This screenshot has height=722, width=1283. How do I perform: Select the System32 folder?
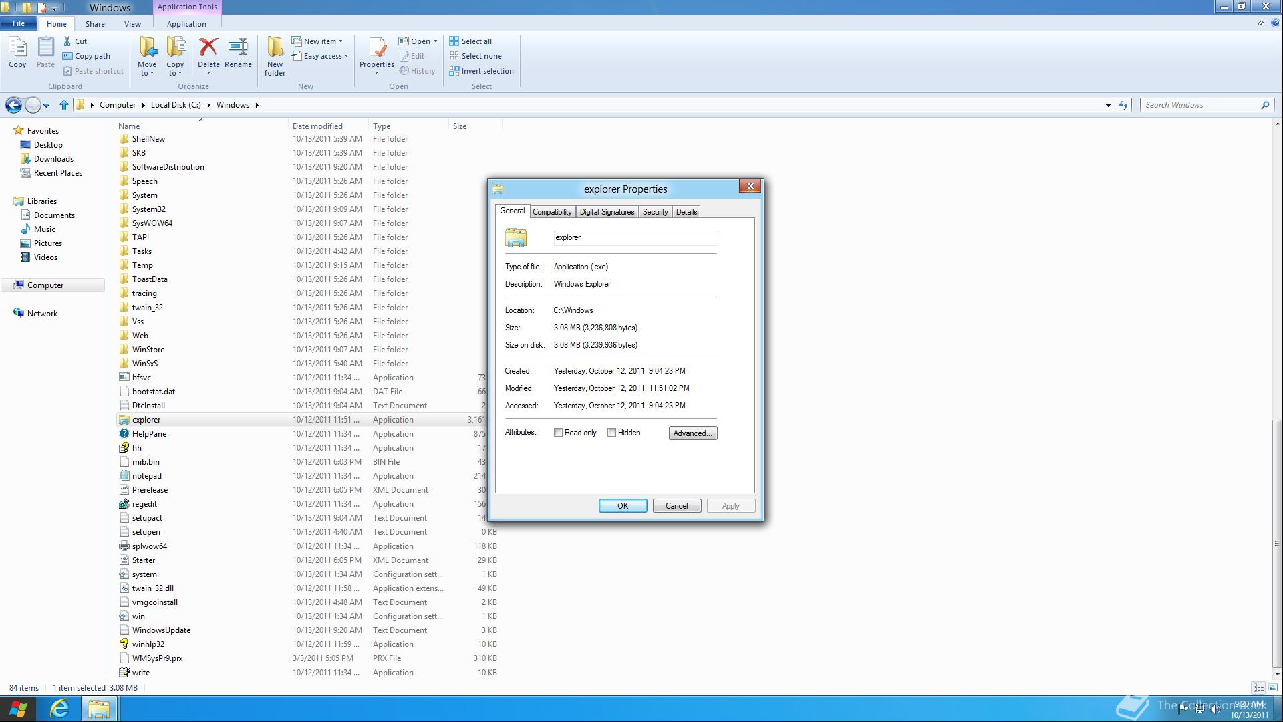(148, 209)
